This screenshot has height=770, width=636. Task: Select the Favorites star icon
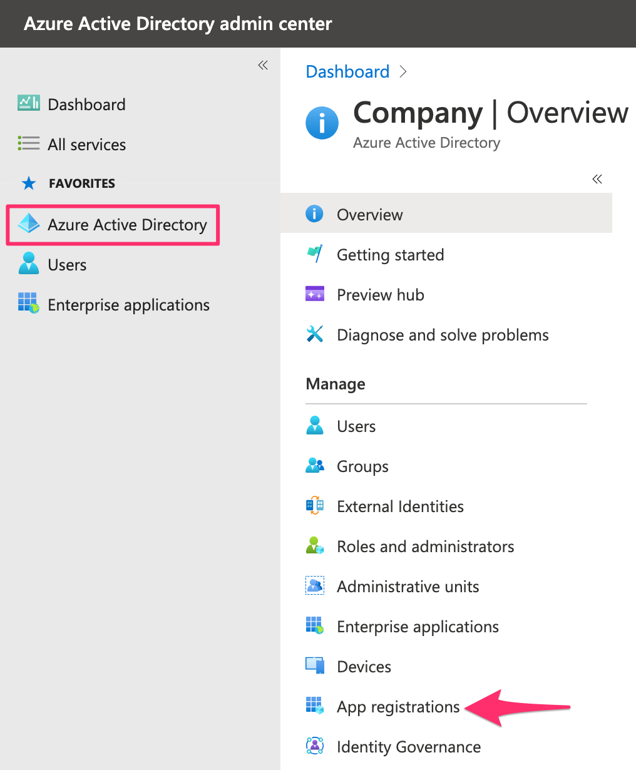pos(29,183)
